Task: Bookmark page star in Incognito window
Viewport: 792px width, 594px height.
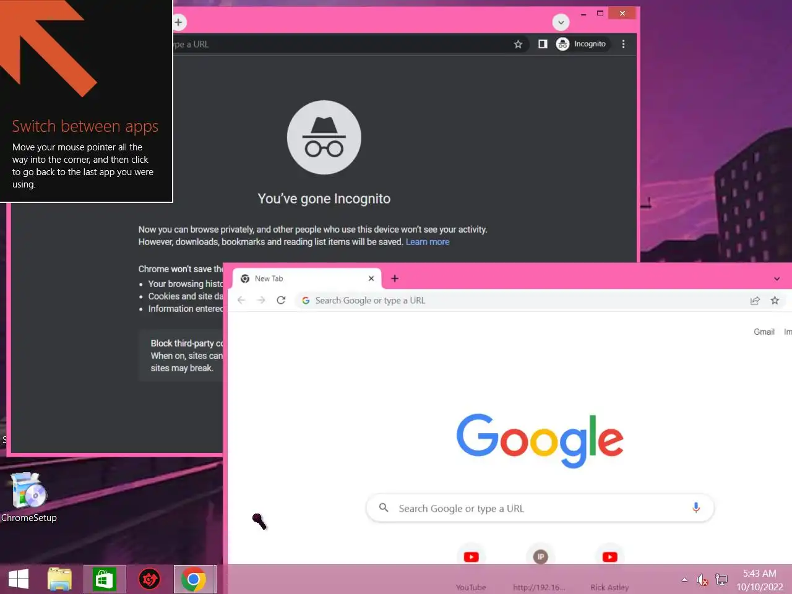Action: click(x=518, y=44)
